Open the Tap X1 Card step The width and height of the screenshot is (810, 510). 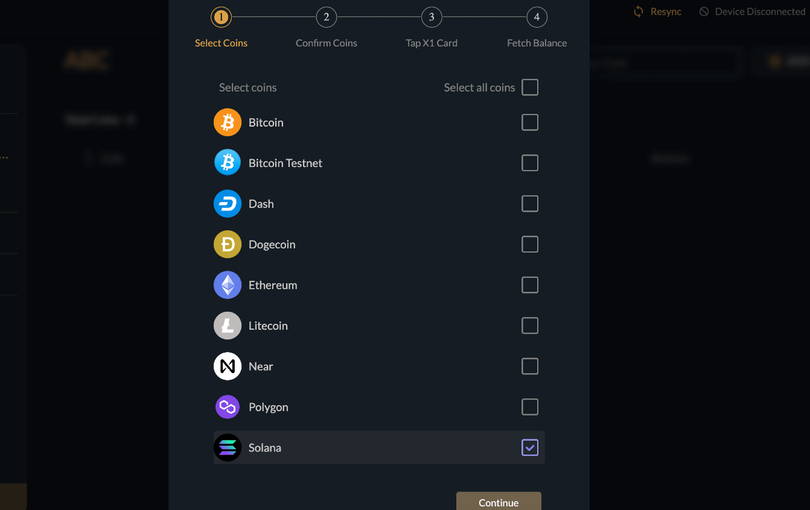(x=431, y=17)
